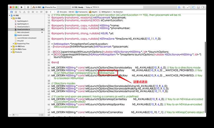
Task: Click MKCoordinateSpan in the green comment
Action: (x=66, y=107)
